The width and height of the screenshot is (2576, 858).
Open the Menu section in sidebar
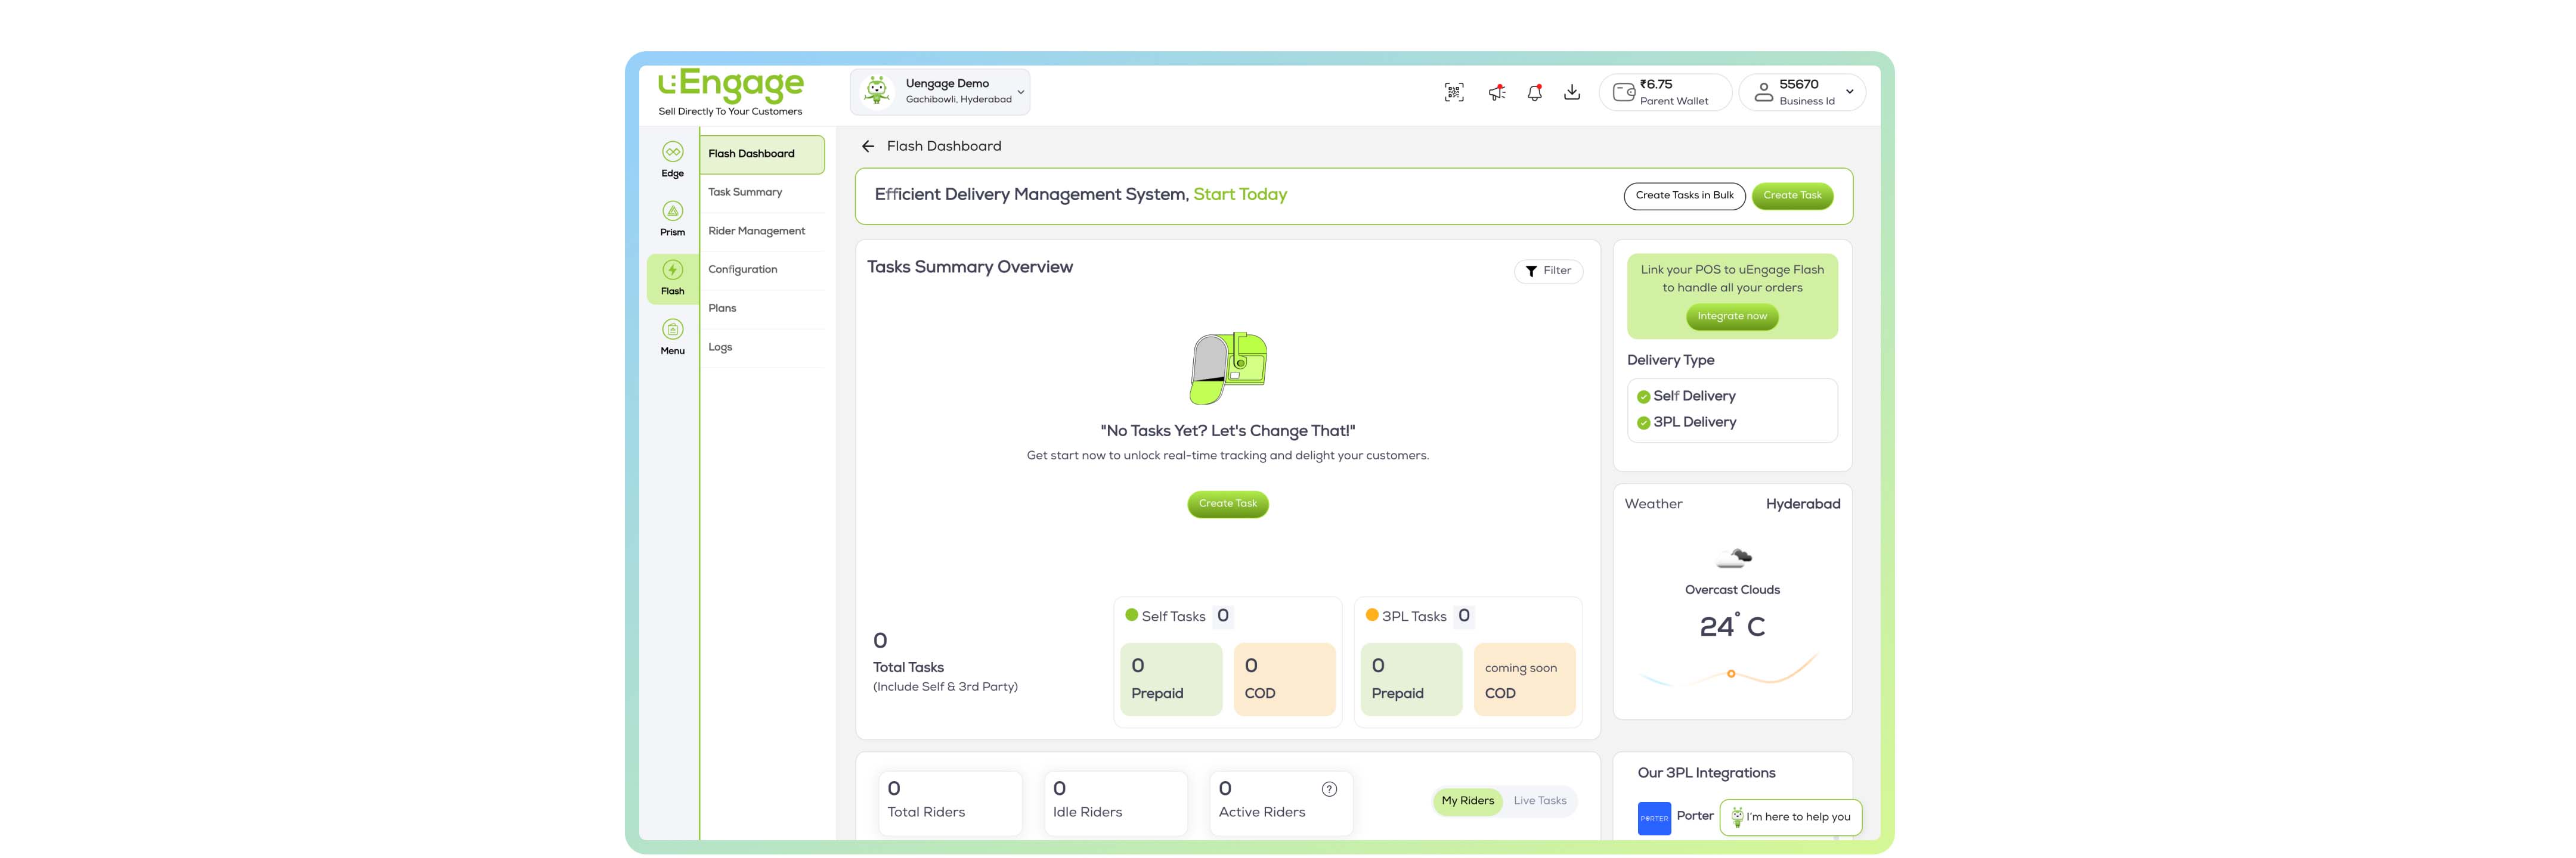coord(672,337)
